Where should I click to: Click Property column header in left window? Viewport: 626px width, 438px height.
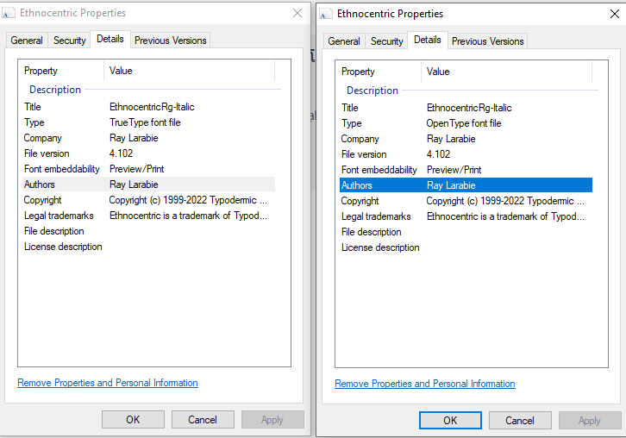click(61, 71)
